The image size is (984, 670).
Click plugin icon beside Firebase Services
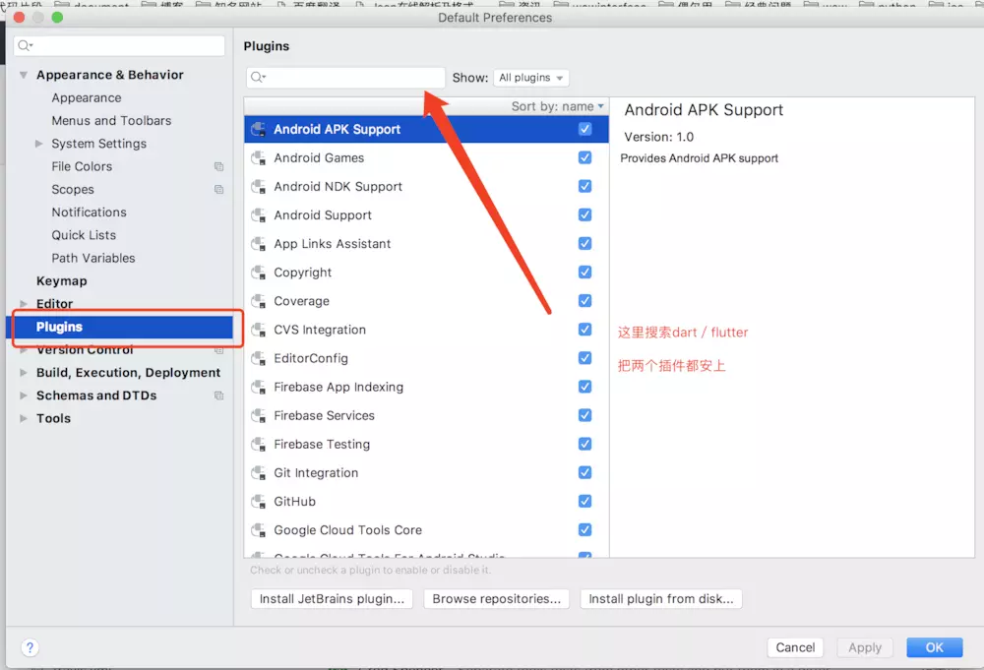(258, 416)
